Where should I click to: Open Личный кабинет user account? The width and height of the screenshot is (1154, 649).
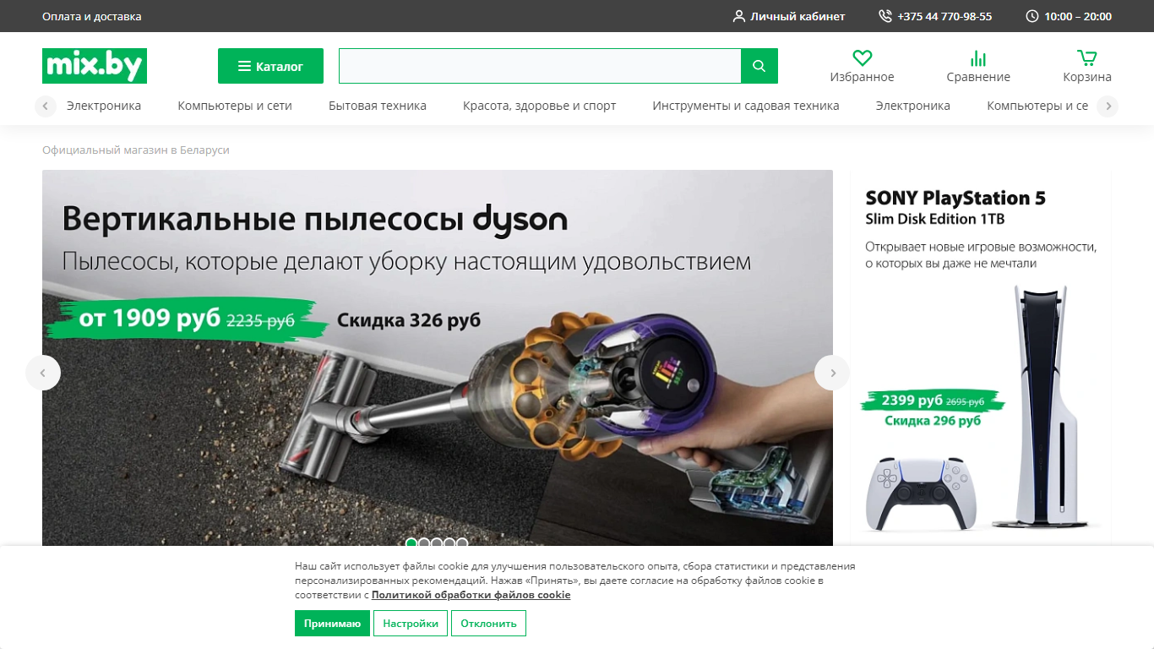789,16
